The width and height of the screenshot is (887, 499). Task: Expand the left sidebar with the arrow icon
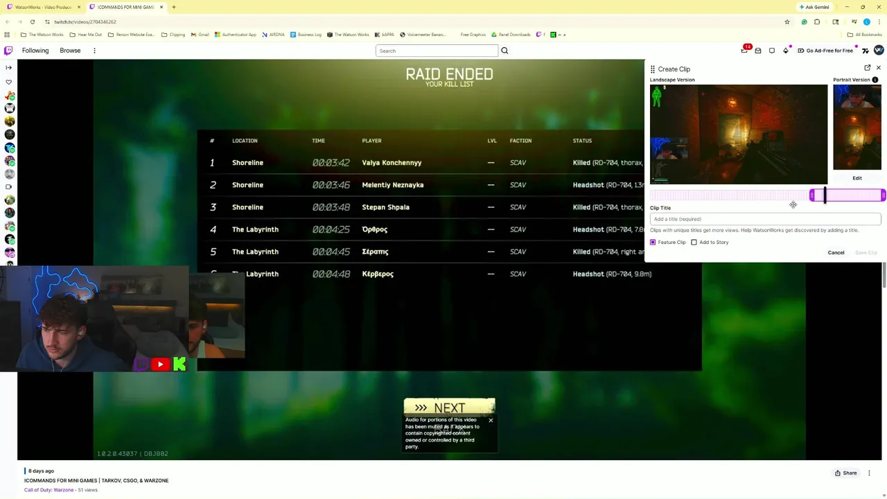tap(8, 67)
